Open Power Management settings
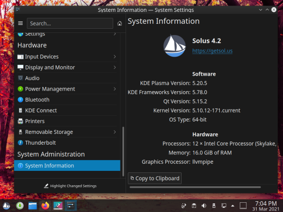 [67, 89]
